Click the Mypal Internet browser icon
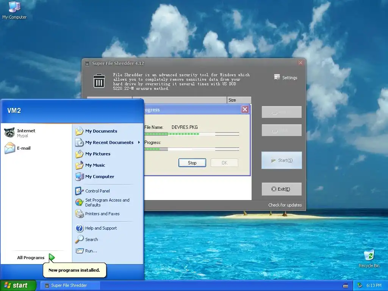The image size is (388, 291). click(x=9, y=133)
